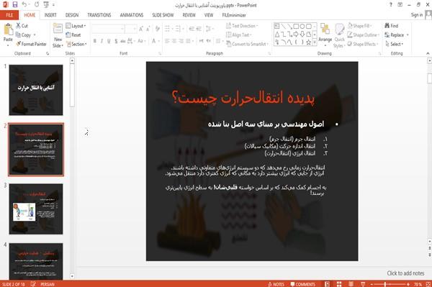Click Convert to SmartArt button
Screen dimensions: 432x287
tap(247, 44)
